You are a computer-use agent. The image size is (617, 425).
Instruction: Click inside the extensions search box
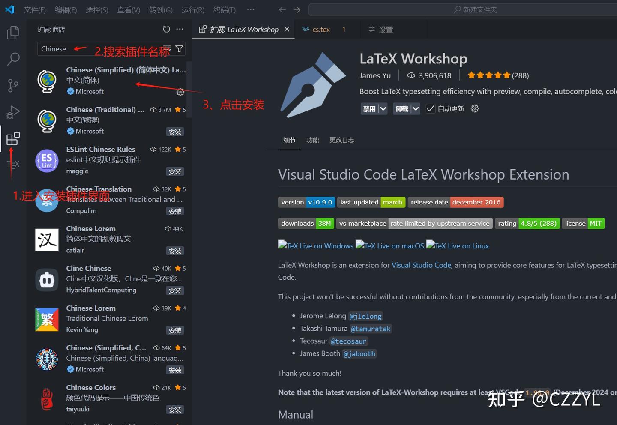86,48
